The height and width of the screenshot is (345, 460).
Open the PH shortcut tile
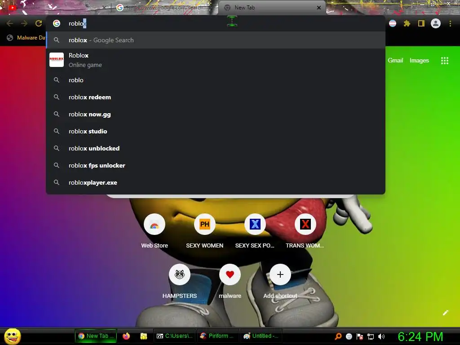tap(204, 231)
